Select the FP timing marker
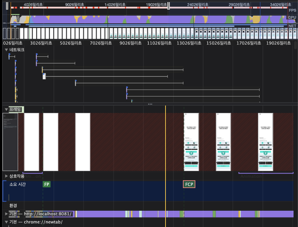This screenshot has height=227, width=298. click(47, 185)
